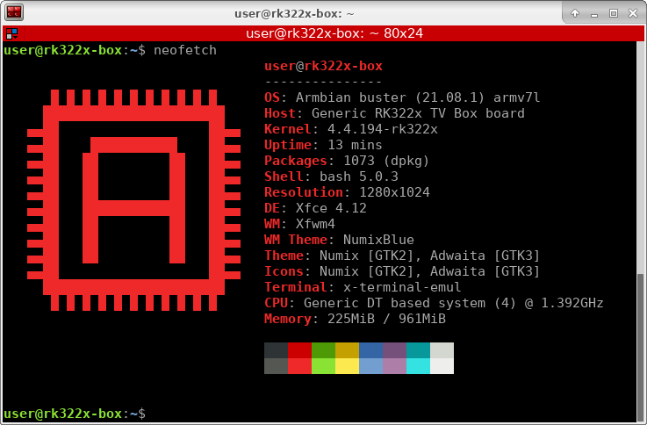Roll up the window using the up-arrow button
Viewport: 647px width, 425px height.
[x=575, y=13]
